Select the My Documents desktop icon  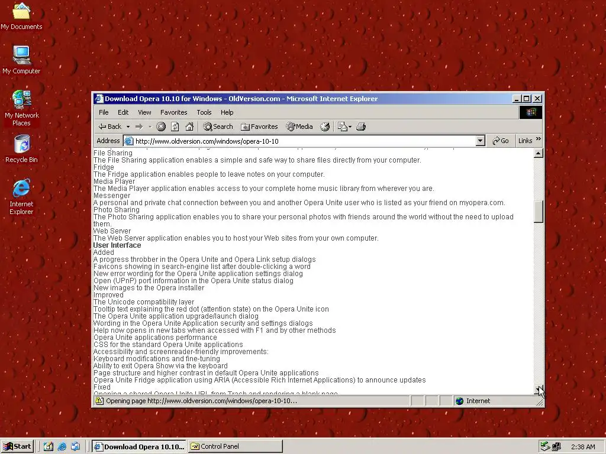21,15
